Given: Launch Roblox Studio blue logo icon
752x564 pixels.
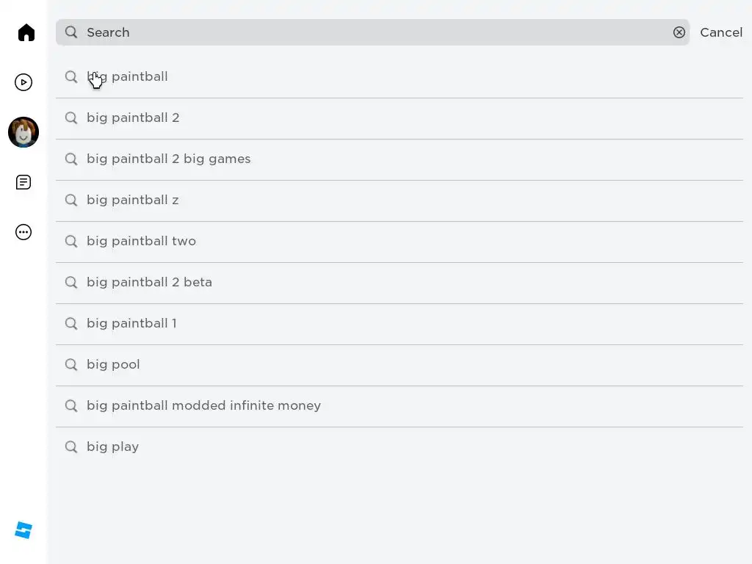Looking at the screenshot, I should point(23,530).
